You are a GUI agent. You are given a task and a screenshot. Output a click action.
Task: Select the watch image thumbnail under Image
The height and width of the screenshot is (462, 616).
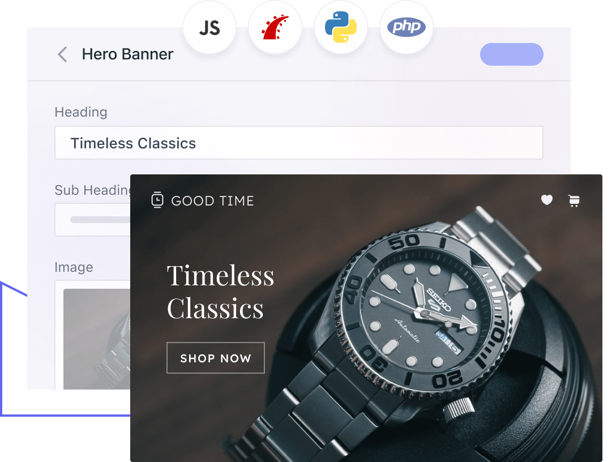pyautogui.click(x=97, y=339)
